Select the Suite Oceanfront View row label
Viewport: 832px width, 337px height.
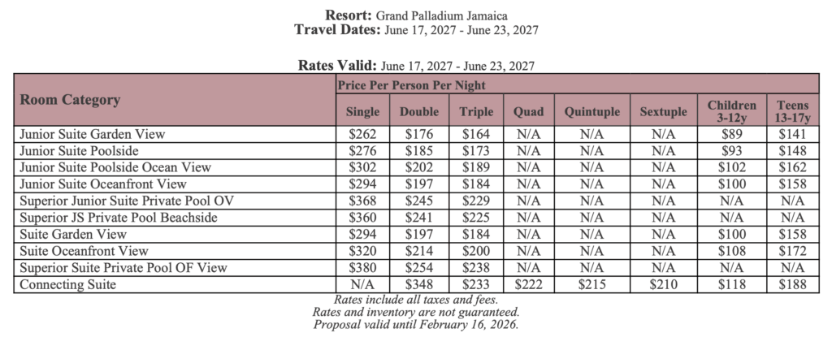(84, 251)
